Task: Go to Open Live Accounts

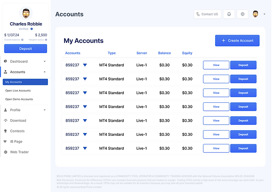Action: point(18,91)
